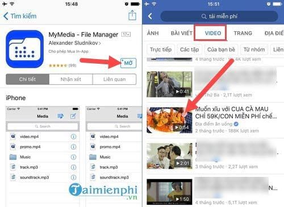
Task: Tap the Wi-Fi icon in Facebook status bar
Action: 154,3
